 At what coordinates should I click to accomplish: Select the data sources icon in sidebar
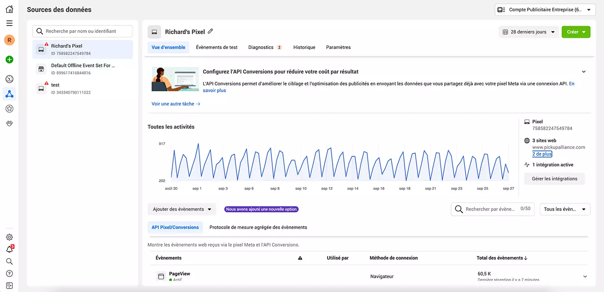(x=9, y=94)
